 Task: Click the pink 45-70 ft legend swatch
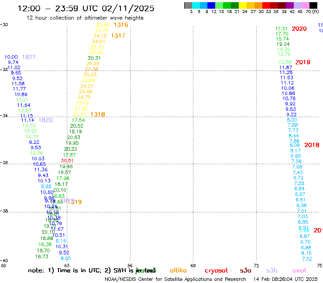pos(305,5)
